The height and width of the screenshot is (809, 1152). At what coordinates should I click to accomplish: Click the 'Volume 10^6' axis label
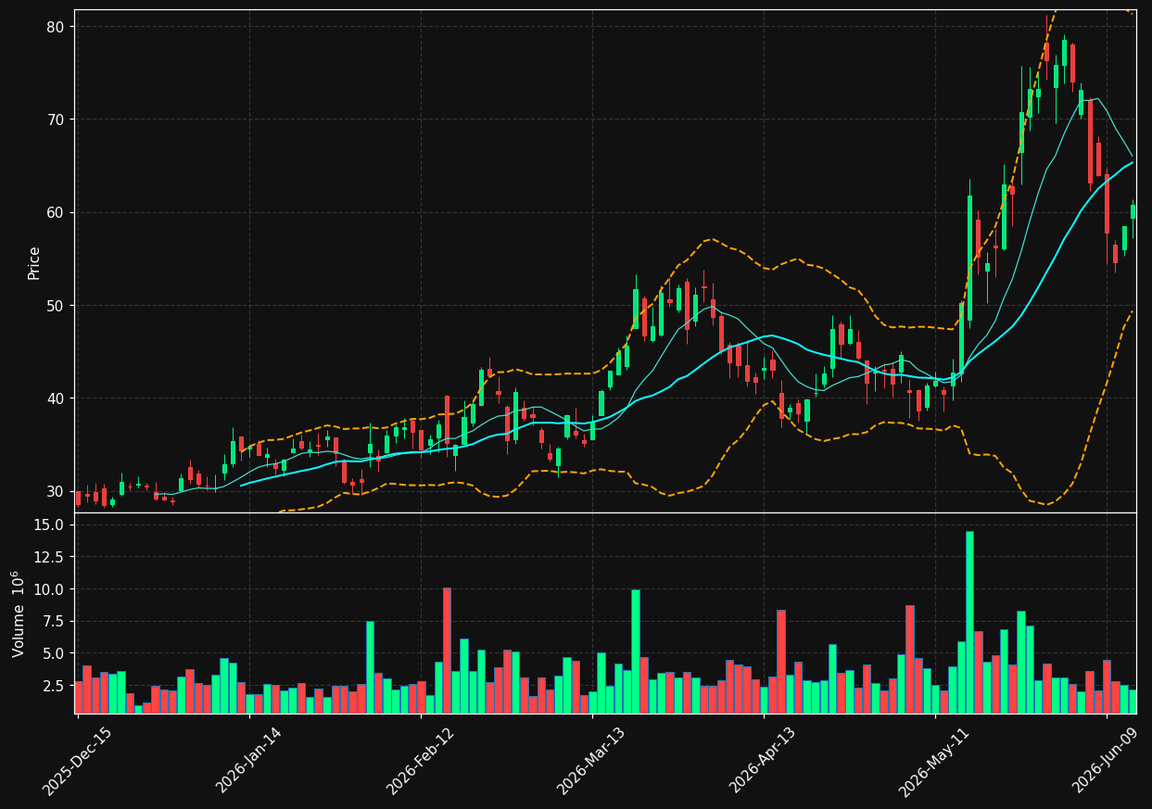click(19, 613)
